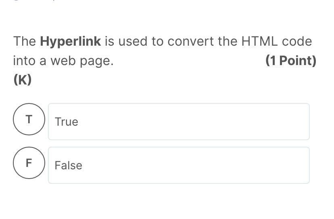Click the word "code" in the question
Image resolution: width=334 pixels, height=219 pixels.
coord(297,42)
